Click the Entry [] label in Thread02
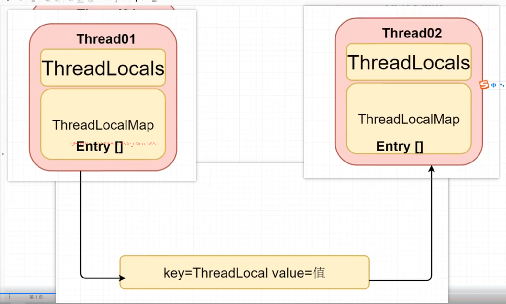This screenshot has height=304, width=506. pyautogui.click(x=400, y=146)
